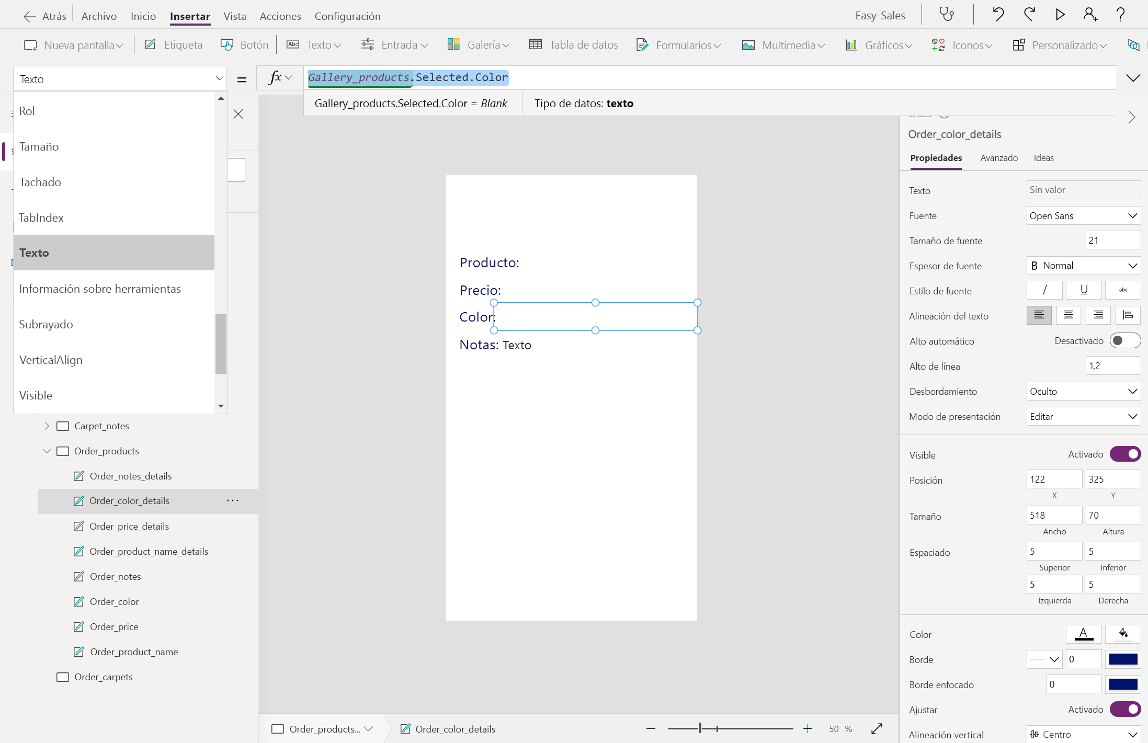Select the VerticalAlign property
Viewport: 1148px width, 743px height.
(114, 360)
